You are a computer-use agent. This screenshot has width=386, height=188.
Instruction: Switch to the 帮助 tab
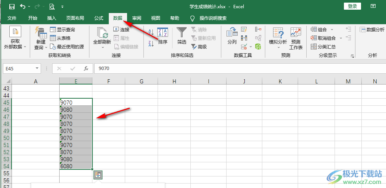point(175,18)
